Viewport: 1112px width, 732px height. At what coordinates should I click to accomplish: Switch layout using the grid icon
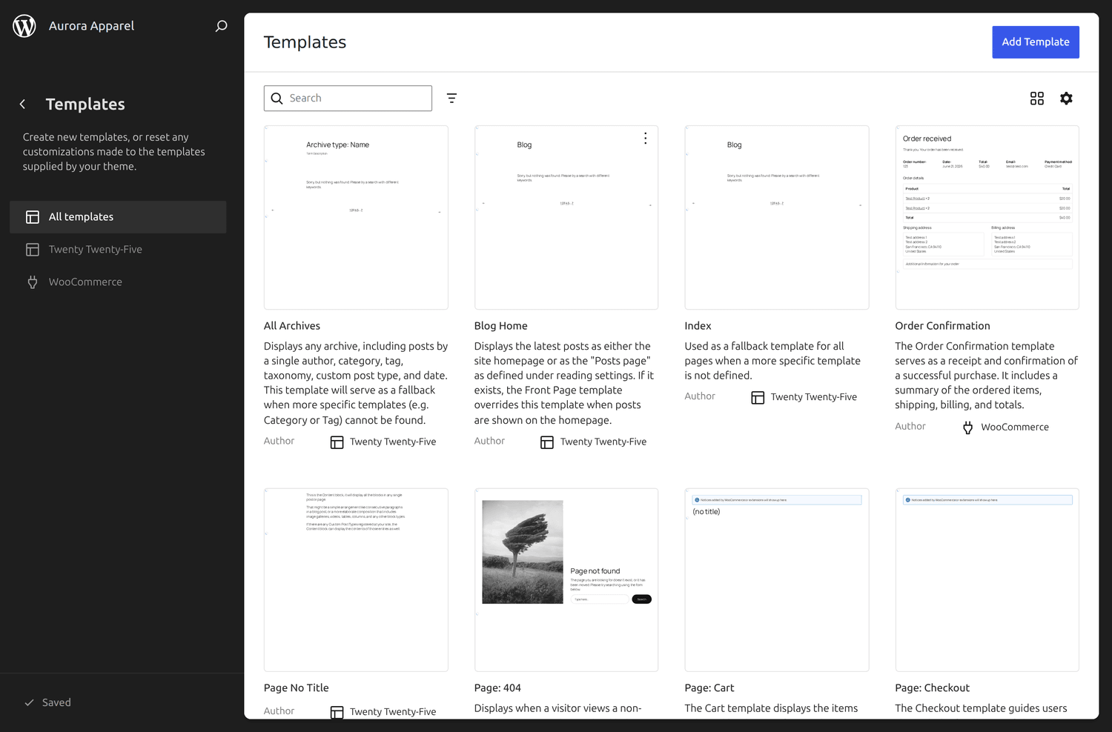pyautogui.click(x=1036, y=99)
